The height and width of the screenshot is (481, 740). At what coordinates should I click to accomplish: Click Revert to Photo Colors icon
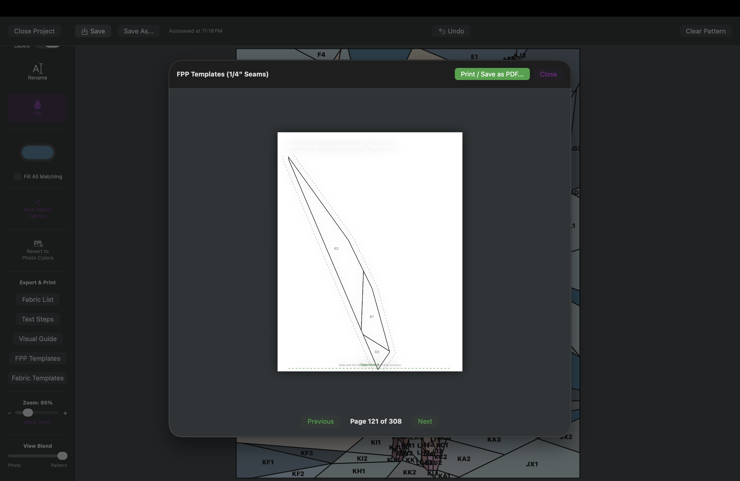point(38,244)
